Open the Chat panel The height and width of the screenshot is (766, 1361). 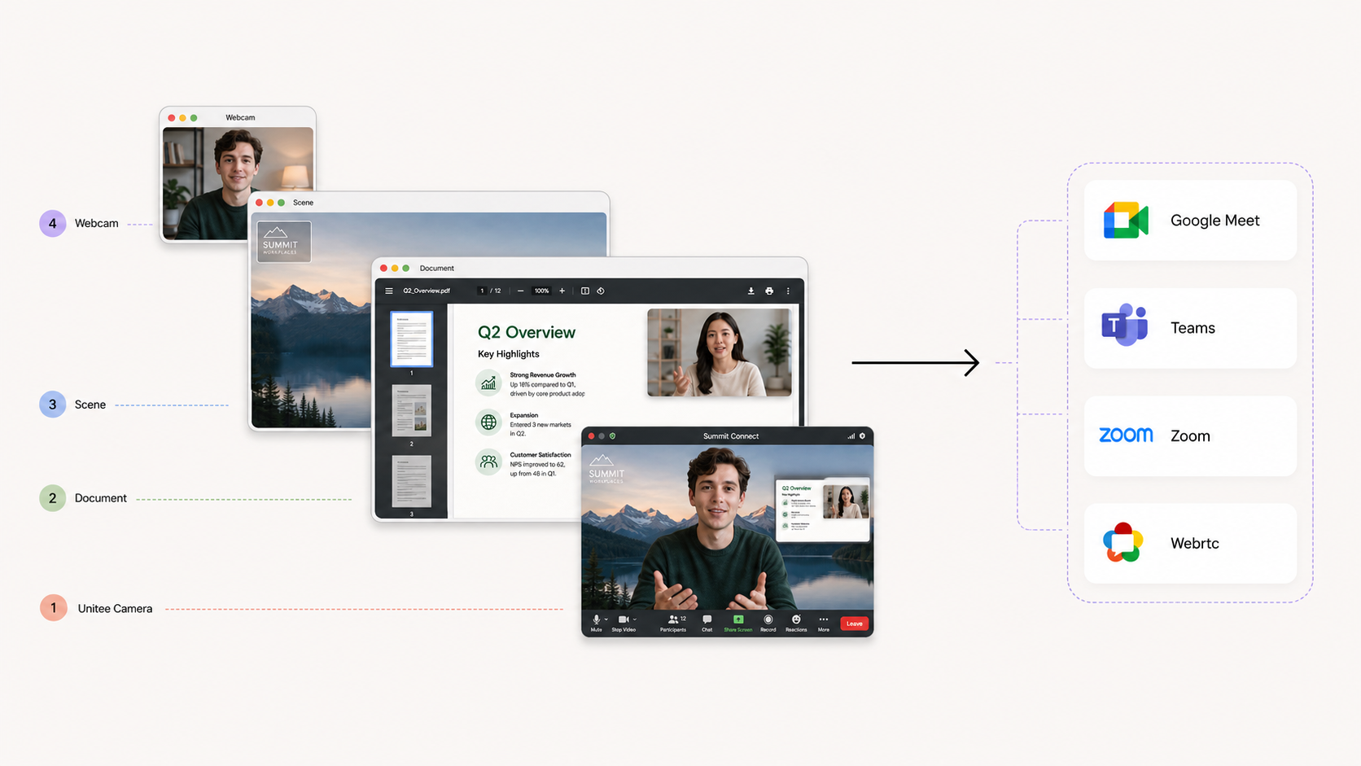[707, 623]
